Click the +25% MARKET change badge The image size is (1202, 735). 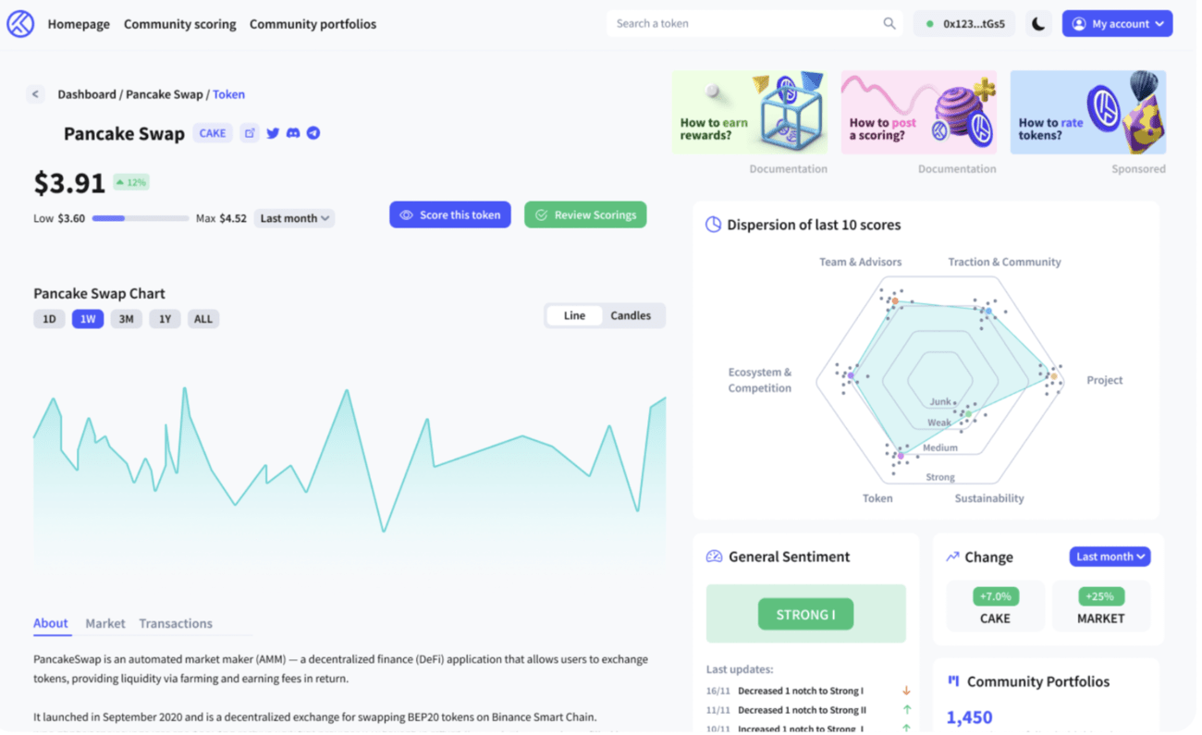point(1100,596)
